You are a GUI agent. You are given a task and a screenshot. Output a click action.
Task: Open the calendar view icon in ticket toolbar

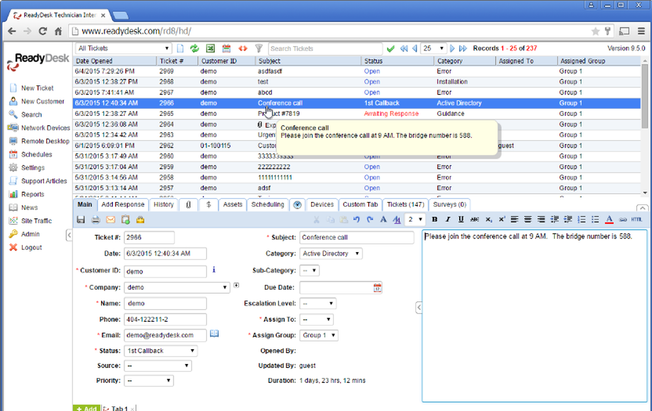point(226,49)
